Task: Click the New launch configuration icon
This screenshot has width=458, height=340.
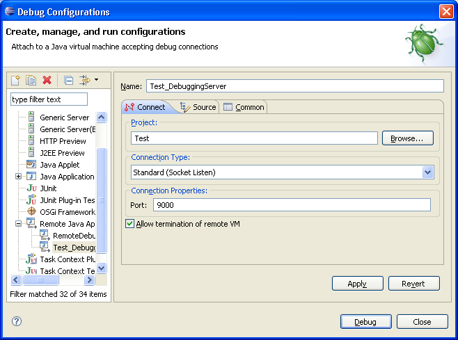Action: pos(15,80)
